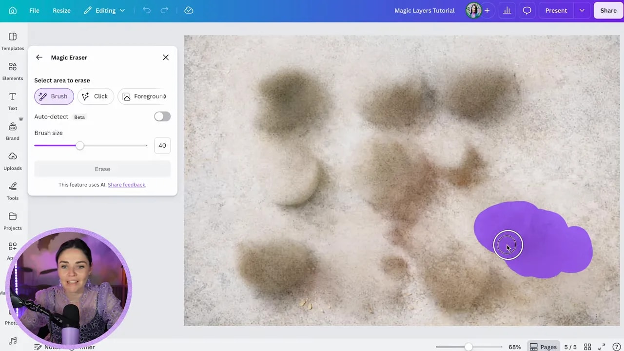Show more erase modes with the arrow

pos(165,97)
